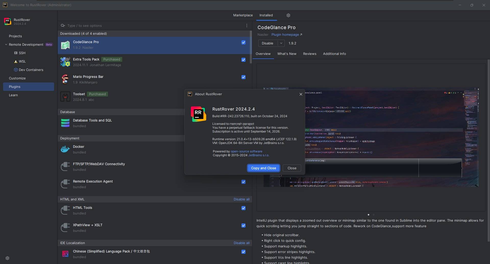Disable Mario Progress Bar via its checkbox
Viewport: 490px width, 264px height.
coord(243,77)
